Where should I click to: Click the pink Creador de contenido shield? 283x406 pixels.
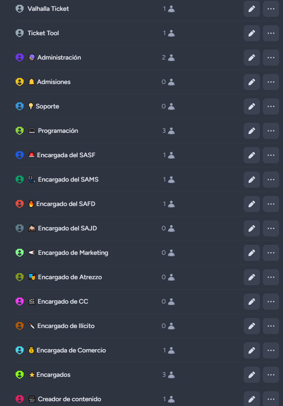click(x=20, y=399)
